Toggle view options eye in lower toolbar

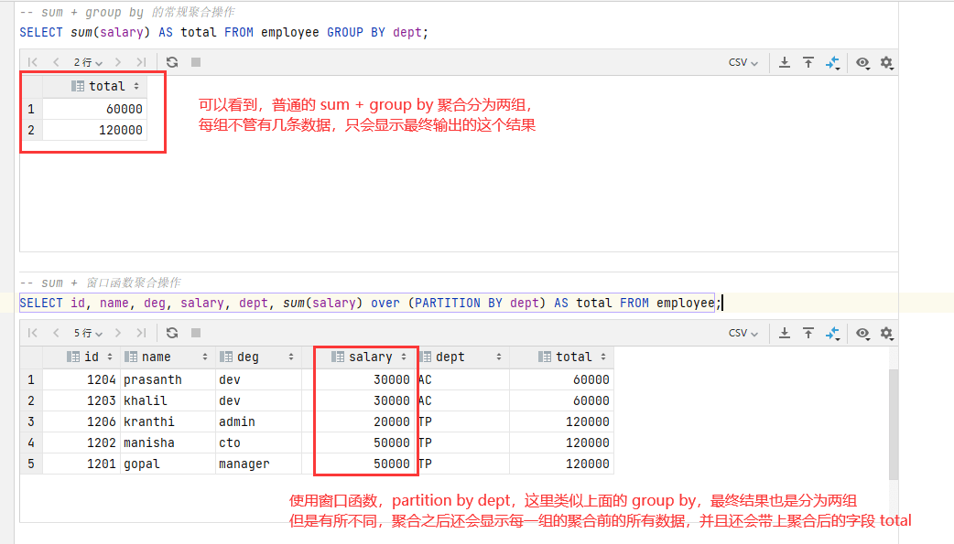(862, 333)
